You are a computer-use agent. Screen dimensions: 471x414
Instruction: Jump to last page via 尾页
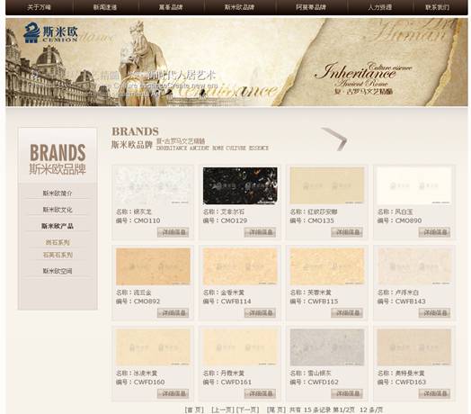click(x=276, y=409)
